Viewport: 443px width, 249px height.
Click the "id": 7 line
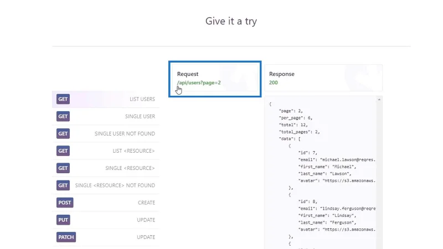[308, 153]
